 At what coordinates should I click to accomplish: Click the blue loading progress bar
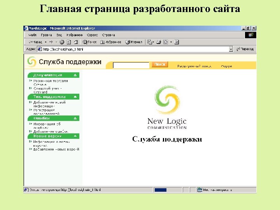(x=160, y=190)
